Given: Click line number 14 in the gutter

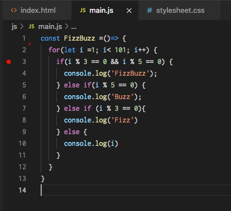Looking at the screenshot, I should [22, 190].
